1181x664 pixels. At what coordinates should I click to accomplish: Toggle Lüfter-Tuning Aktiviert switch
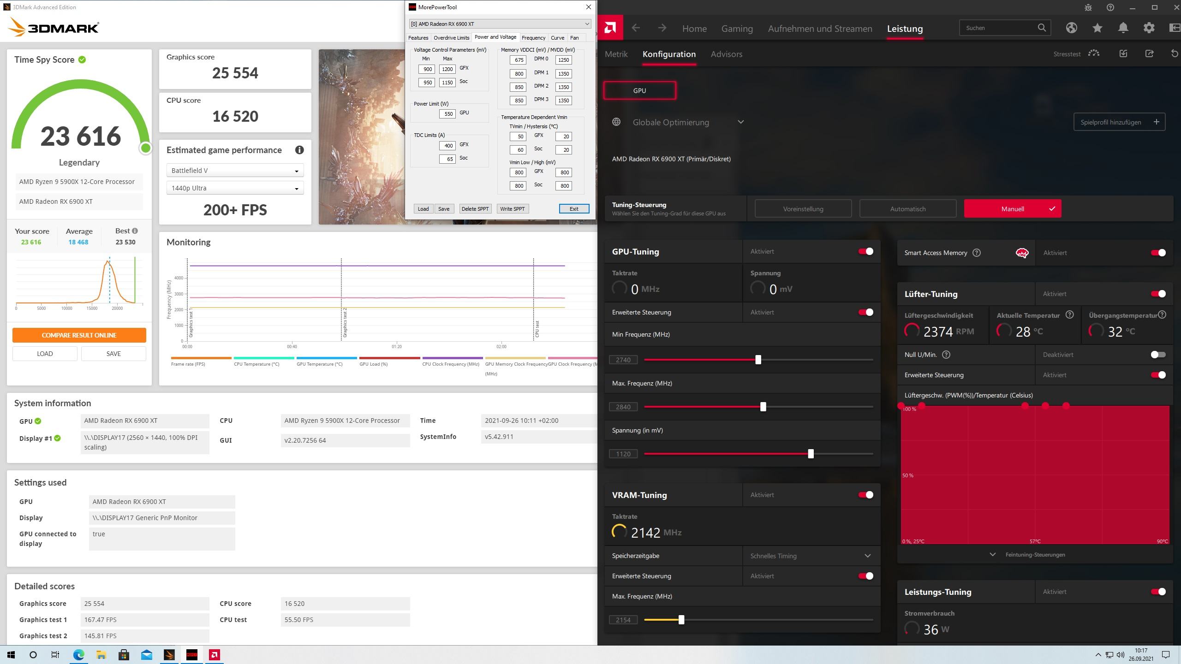pos(1158,294)
